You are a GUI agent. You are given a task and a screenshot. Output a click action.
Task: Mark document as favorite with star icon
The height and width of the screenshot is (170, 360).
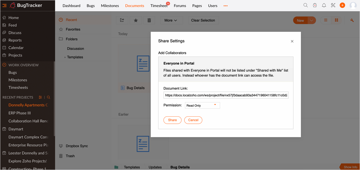136,20
